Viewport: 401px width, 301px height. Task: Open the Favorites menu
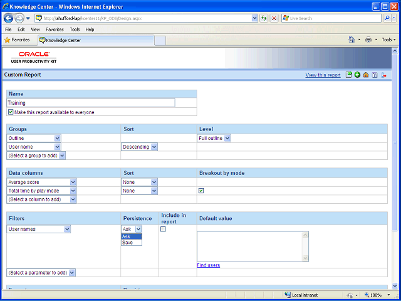coord(55,29)
